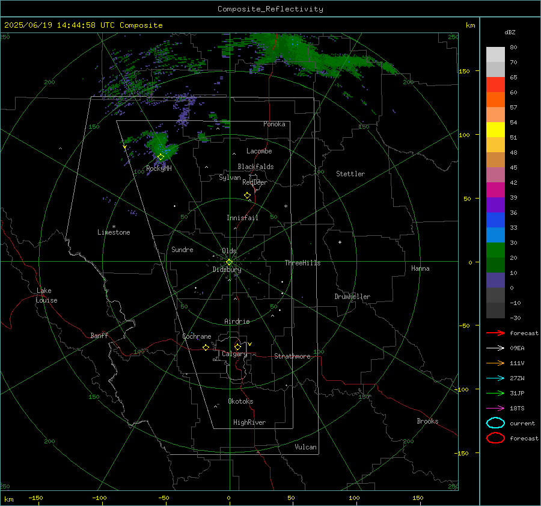Select the blue 33 dBZ color swatch

click(x=495, y=220)
